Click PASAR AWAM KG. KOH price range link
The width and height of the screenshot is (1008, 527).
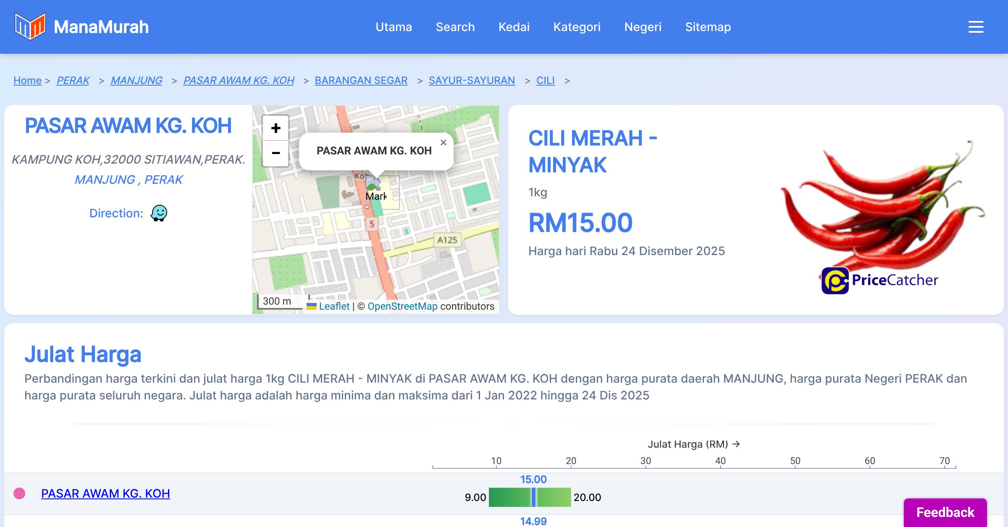(x=105, y=493)
